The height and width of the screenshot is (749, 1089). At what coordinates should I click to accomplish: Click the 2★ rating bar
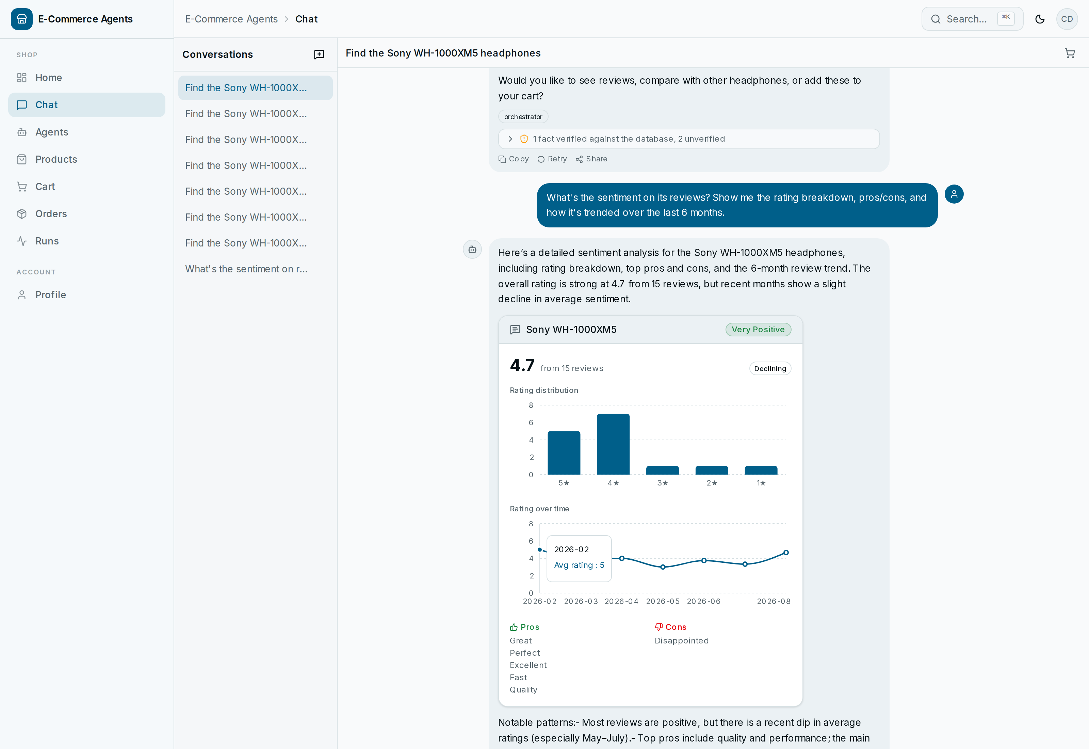[712, 470]
